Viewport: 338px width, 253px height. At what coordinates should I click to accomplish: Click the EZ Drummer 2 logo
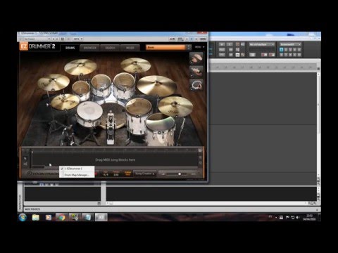tap(37, 46)
